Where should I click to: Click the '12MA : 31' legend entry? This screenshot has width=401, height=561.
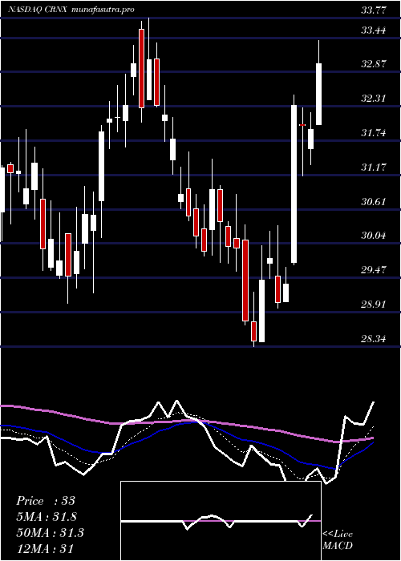point(45,549)
